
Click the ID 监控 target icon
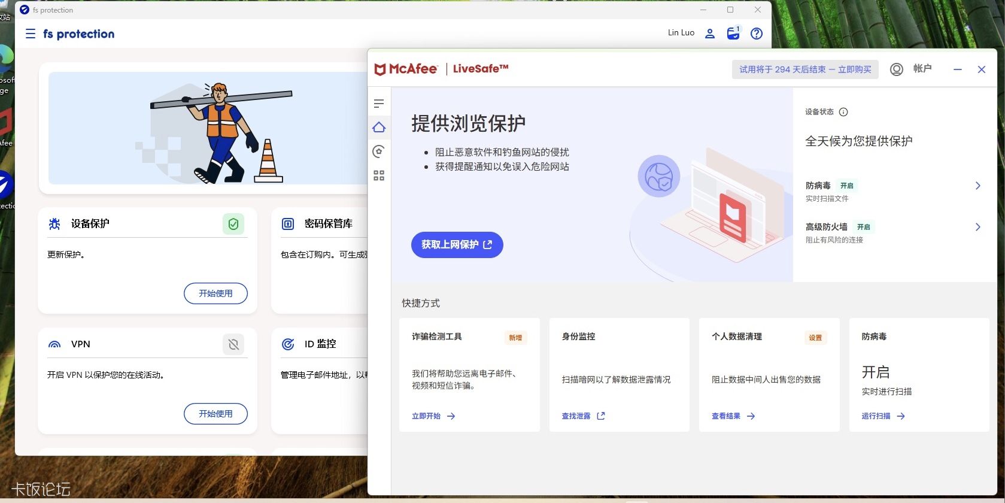288,344
